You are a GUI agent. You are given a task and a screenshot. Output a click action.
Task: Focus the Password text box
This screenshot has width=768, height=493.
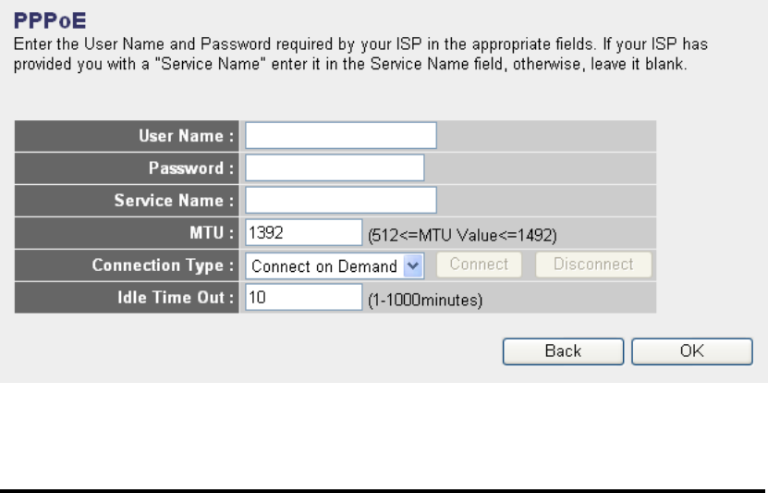click(334, 167)
